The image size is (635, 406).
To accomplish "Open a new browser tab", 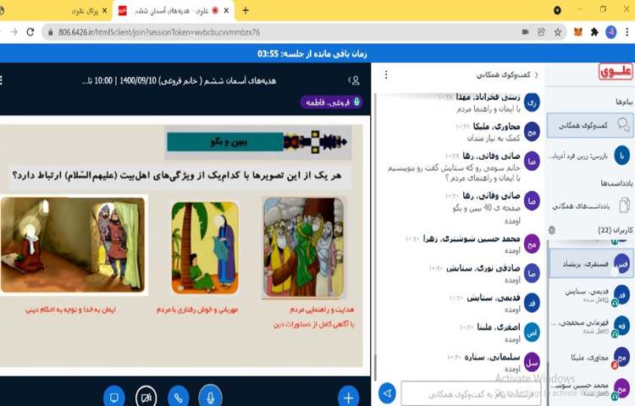I will pyautogui.click(x=246, y=10).
